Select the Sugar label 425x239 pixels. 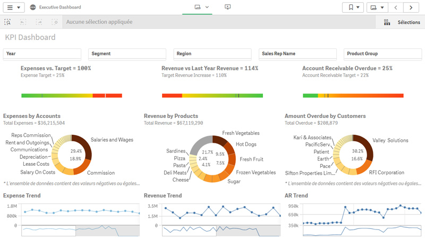pos(234,182)
